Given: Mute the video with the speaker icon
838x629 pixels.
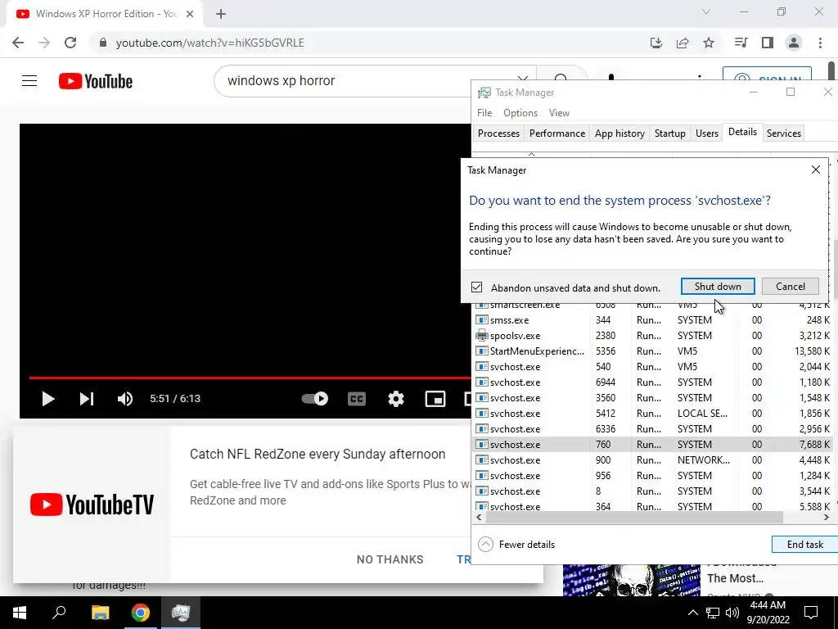Looking at the screenshot, I should (x=125, y=399).
